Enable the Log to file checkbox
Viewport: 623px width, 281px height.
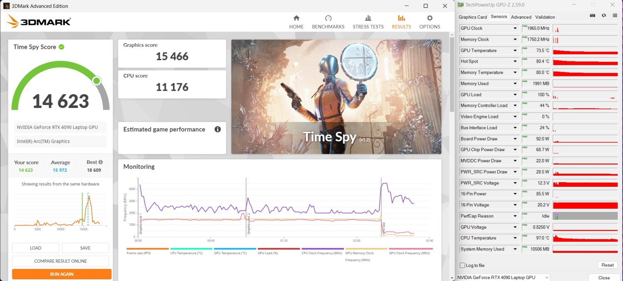(x=462, y=265)
